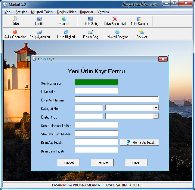Open Müşteri Borçları toolbar icon
The width and height of the screenshot is (195, 190).
coord(117,32)
